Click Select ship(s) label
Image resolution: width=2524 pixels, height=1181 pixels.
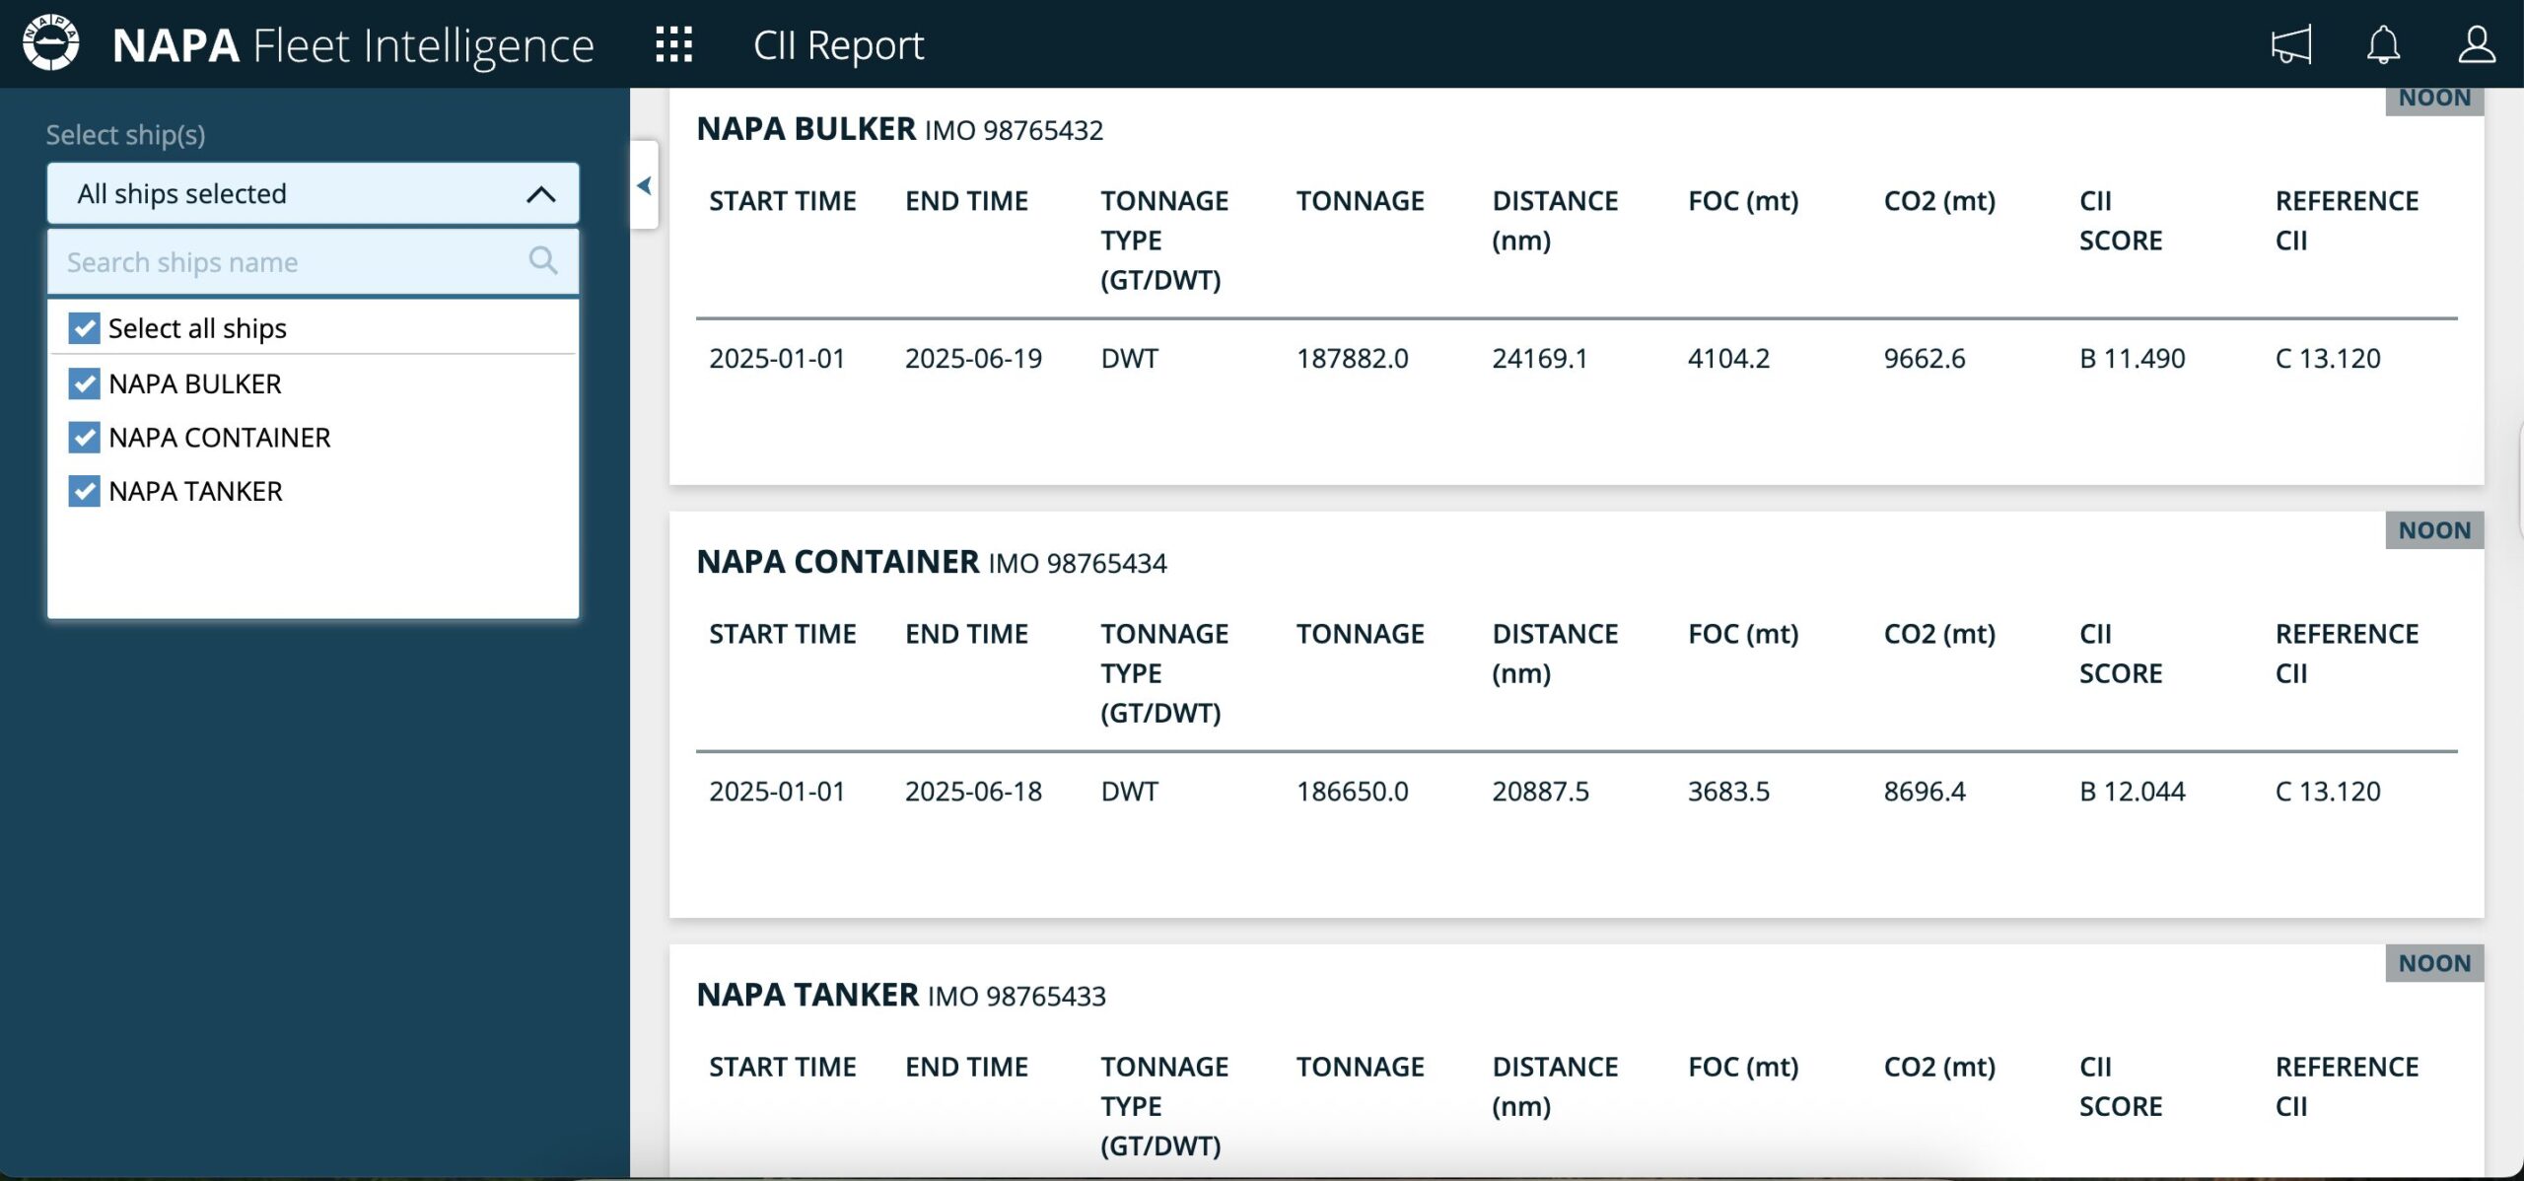tap(125, 135)
